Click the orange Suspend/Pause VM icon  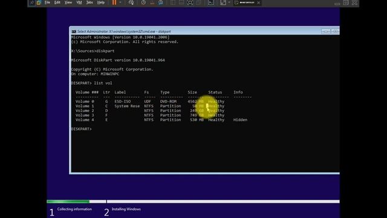[114, 2]
